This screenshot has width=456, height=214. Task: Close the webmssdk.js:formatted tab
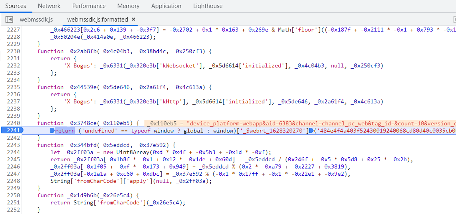[x=134, y=19]
